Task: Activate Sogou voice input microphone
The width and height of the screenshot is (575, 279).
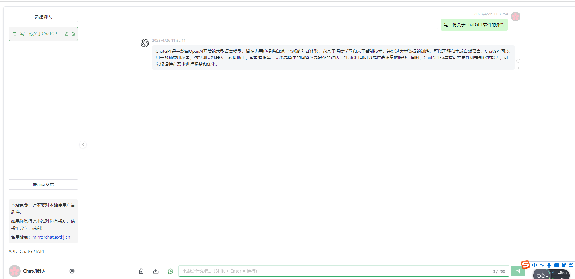Action: [549, 265]
